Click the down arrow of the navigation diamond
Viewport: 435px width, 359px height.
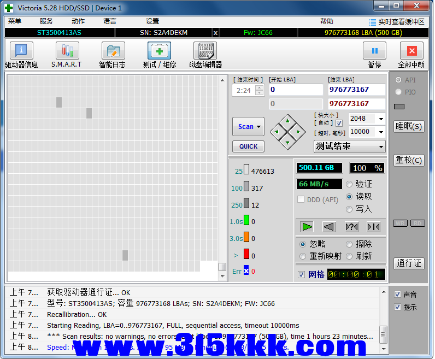[287, 143]
